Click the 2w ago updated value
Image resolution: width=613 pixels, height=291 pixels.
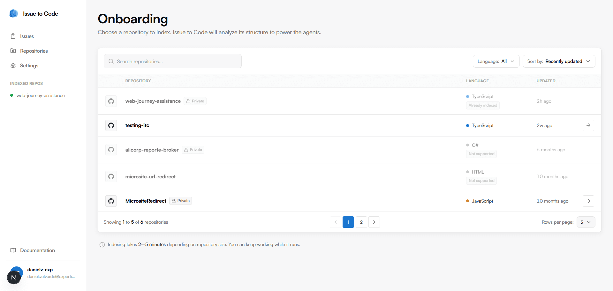[x=544, y=125]
